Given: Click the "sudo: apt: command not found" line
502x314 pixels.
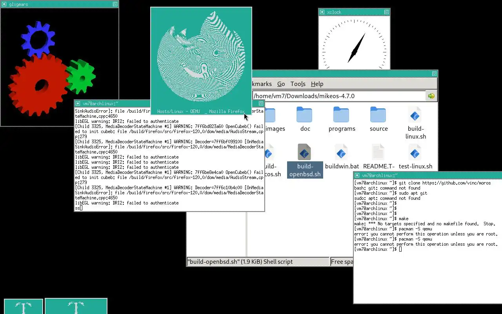Looking at the screenshot, I should [x=387, y=198].
